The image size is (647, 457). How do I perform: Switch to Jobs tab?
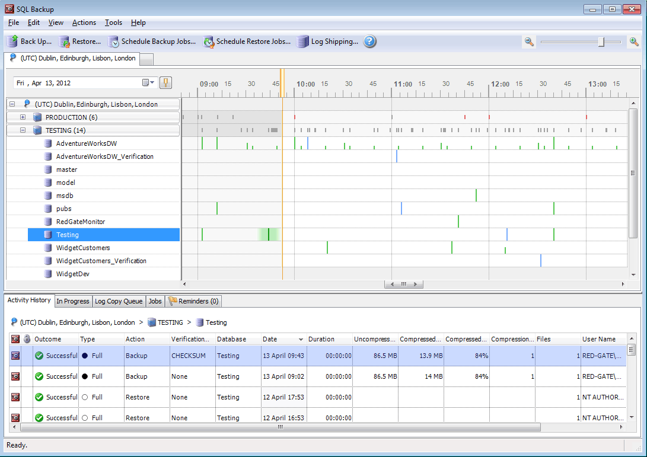pyautogui.click(x=155, y=301)
